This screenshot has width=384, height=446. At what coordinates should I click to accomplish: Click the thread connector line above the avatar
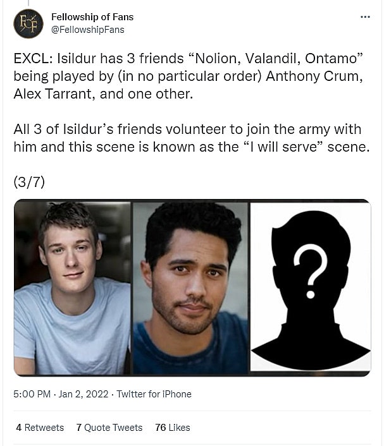pos(28,3)
